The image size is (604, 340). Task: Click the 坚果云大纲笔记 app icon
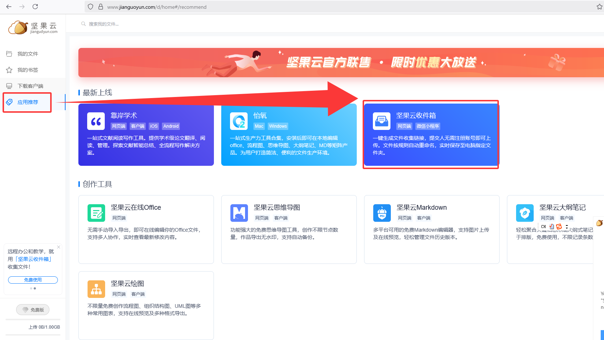tap(525, 213)
